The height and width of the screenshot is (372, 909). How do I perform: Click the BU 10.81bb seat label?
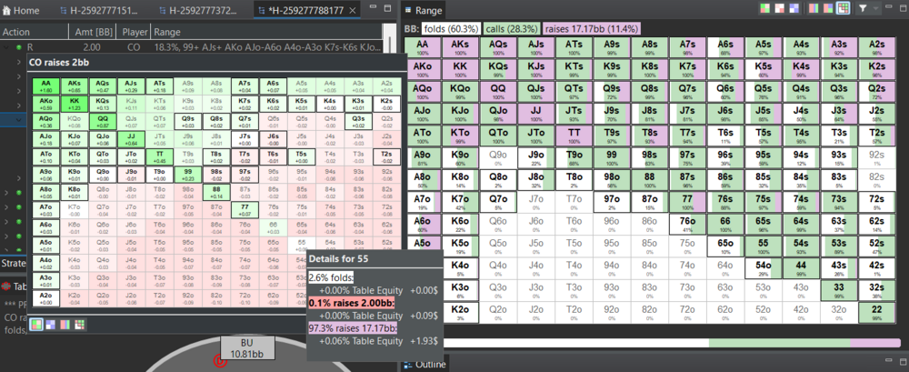tap(243, 347)
